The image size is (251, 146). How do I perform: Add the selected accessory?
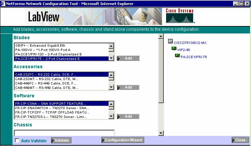[128, 88]
